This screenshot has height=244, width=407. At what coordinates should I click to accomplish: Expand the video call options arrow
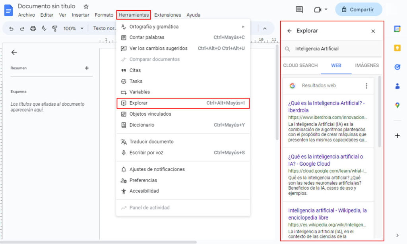(326, 10)
